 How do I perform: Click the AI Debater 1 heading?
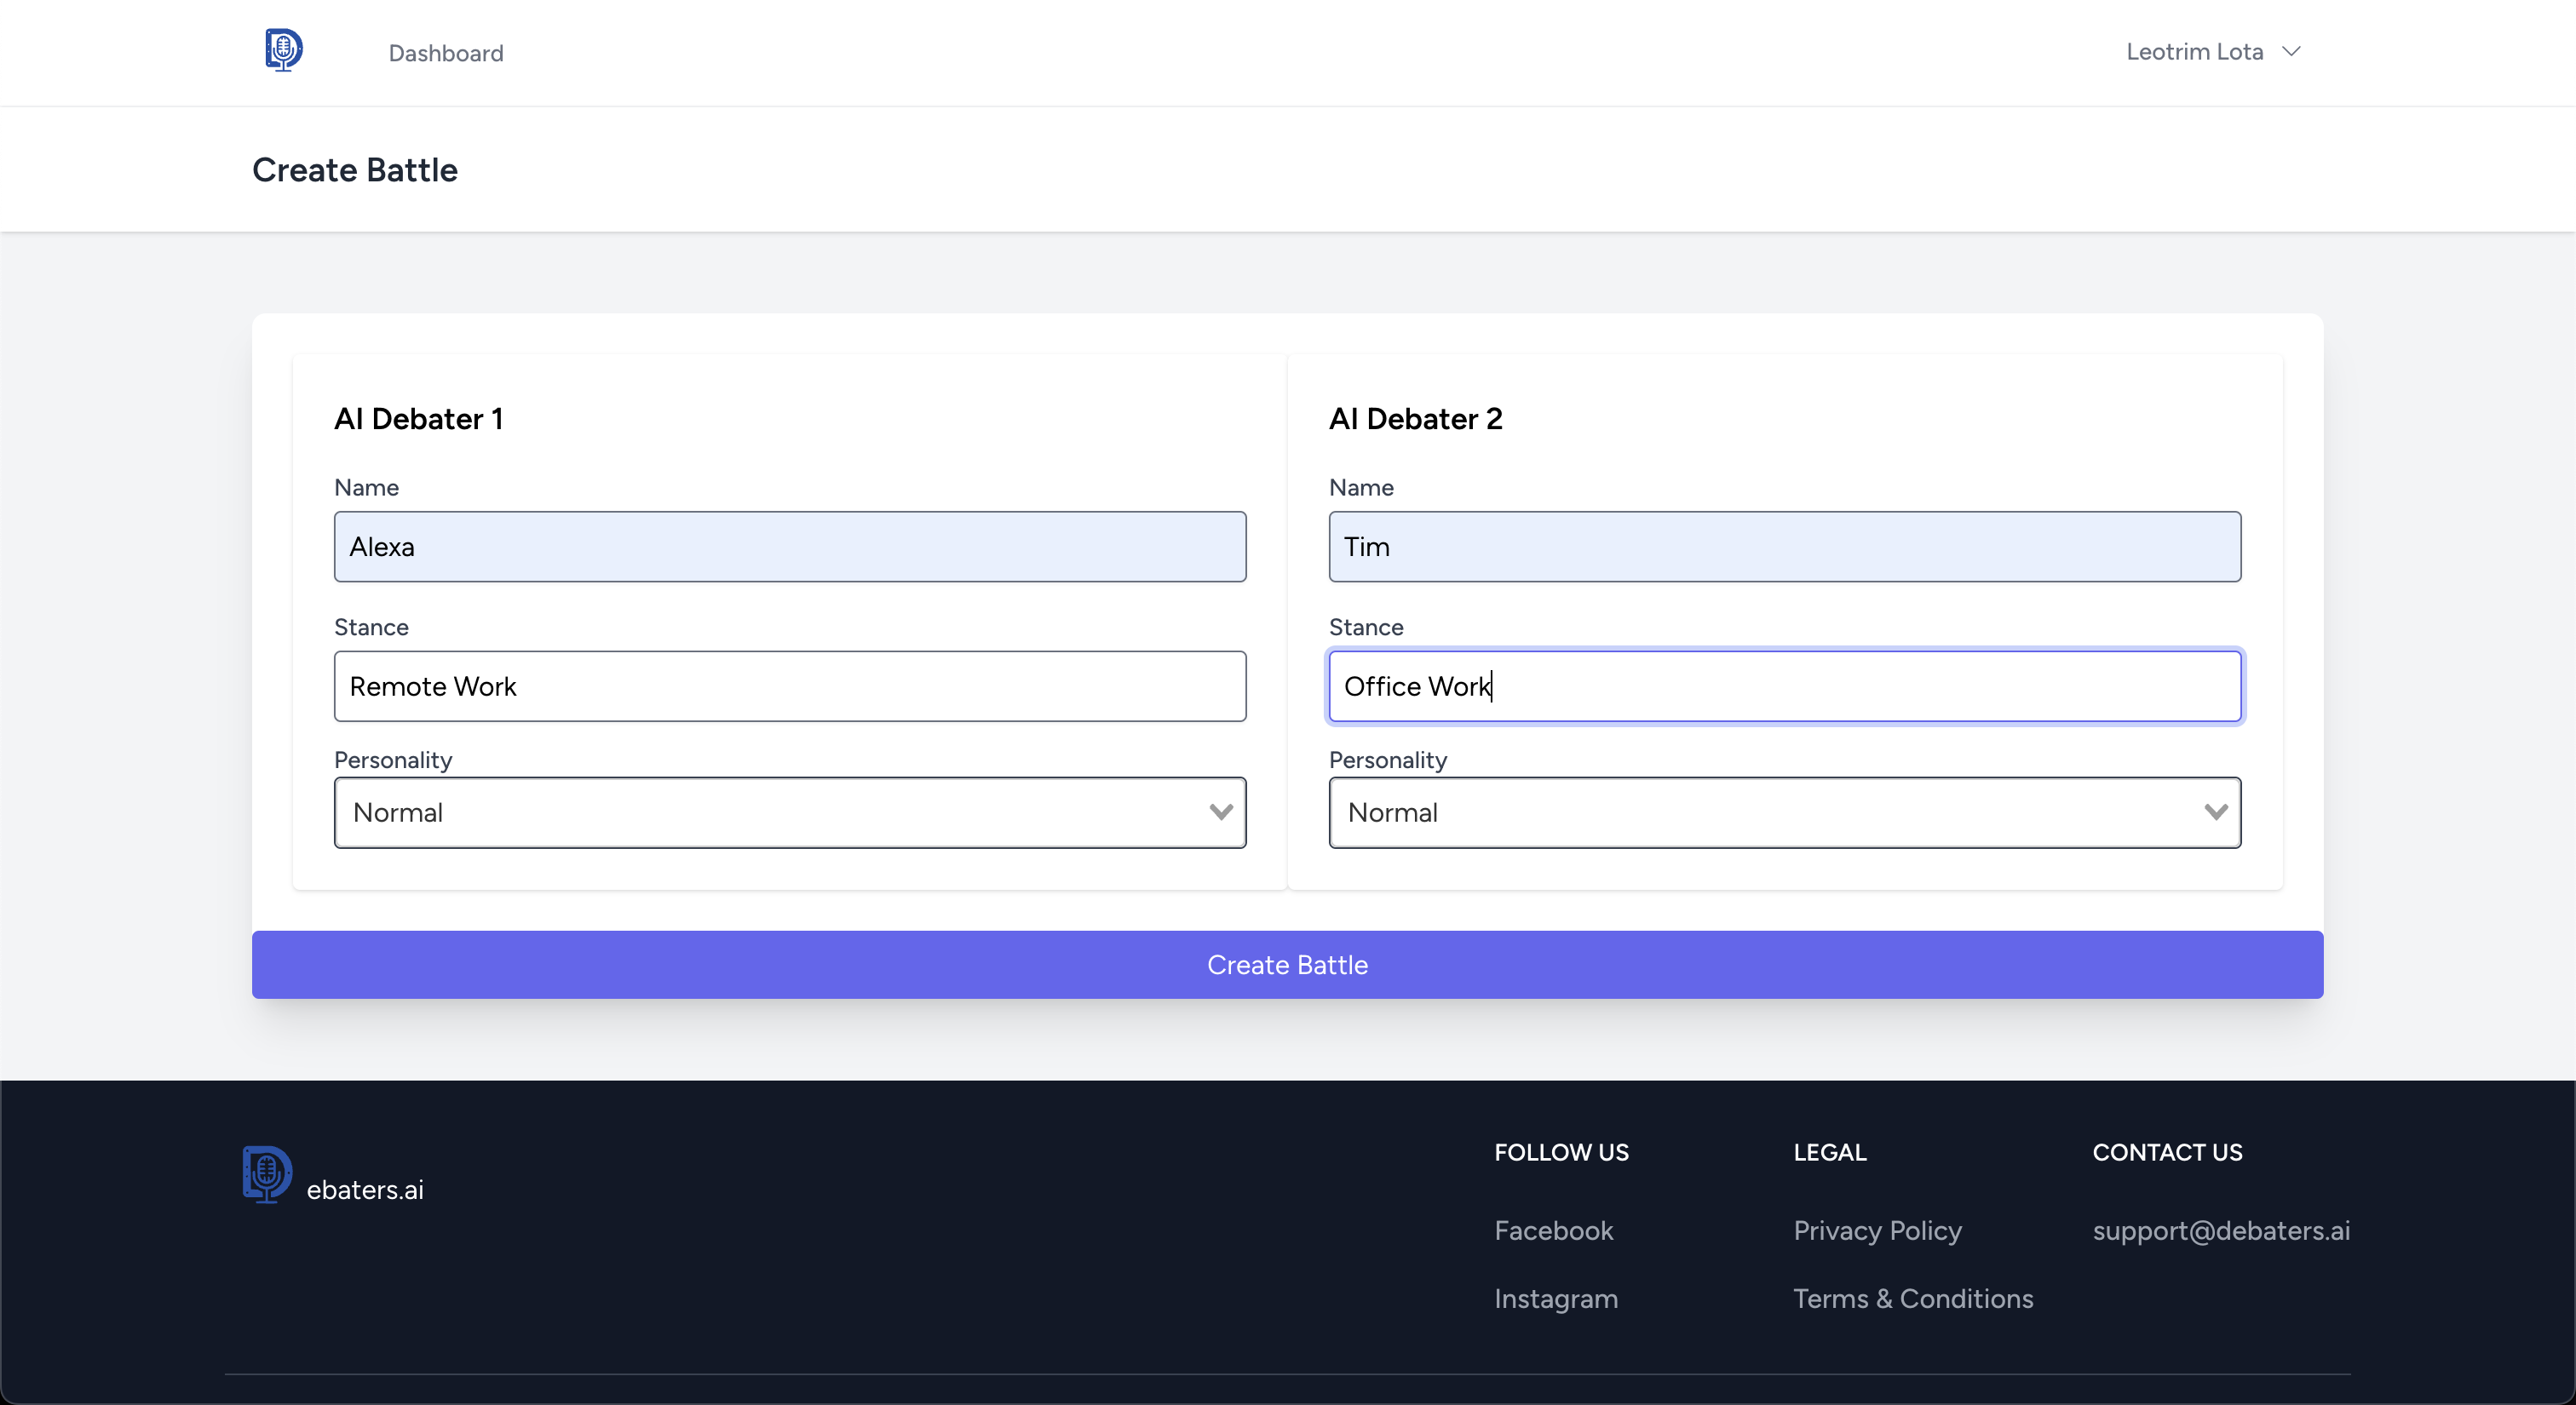(x=418, y=419)
